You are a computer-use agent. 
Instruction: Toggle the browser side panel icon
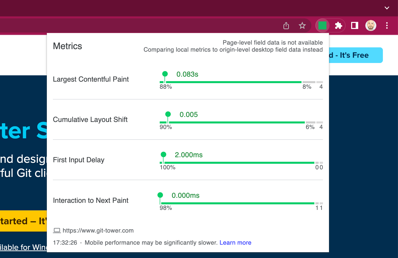pyautogui.click(x=355, y=25)
